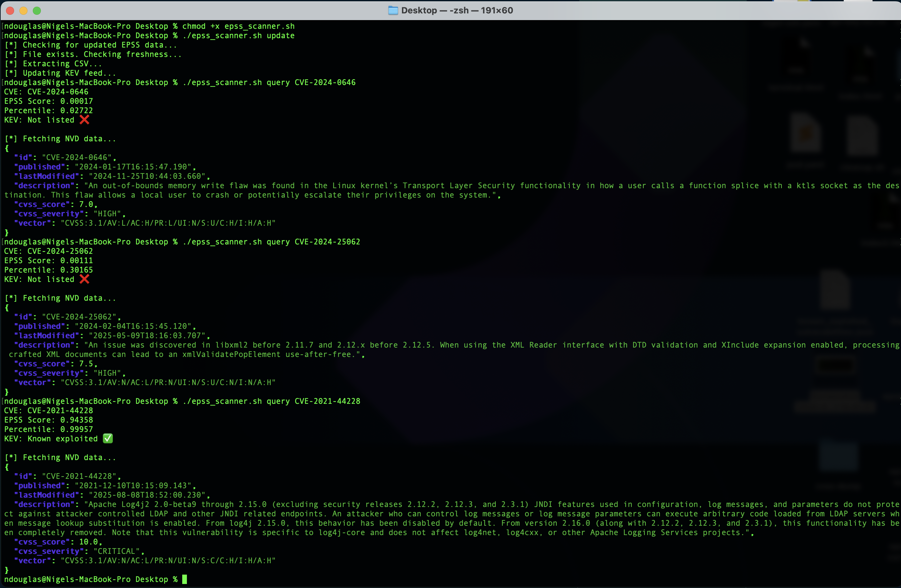Click the green checkmark after Known exploited
Screen dimensions: 901x588
pos(108,439)
